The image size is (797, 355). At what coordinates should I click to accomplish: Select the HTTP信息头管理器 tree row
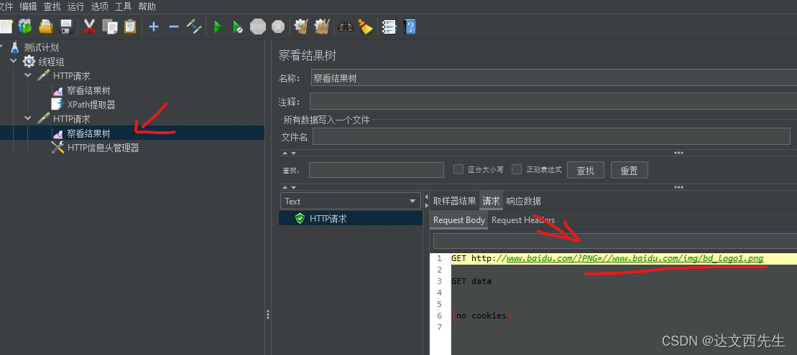[103, 148]
